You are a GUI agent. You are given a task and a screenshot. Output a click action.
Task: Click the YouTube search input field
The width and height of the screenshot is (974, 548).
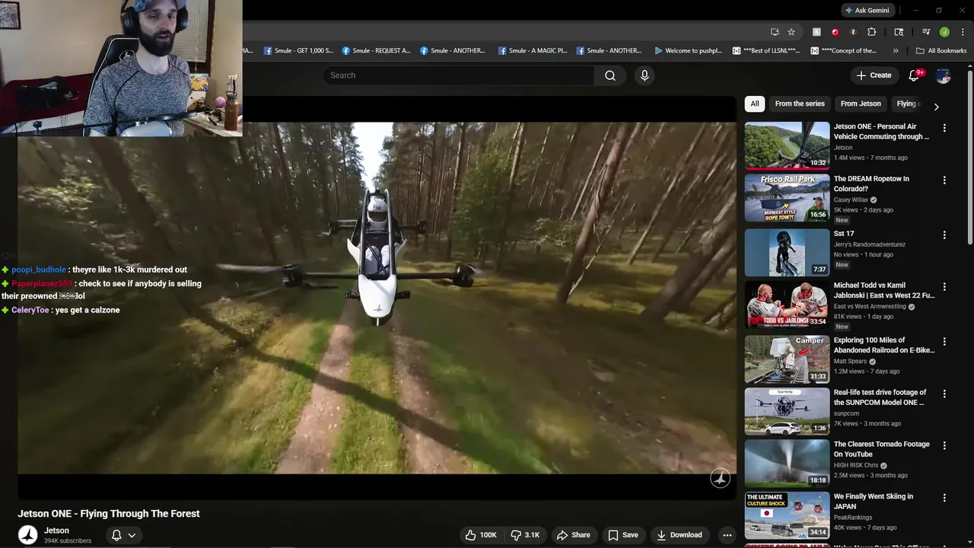coord(458,75)
